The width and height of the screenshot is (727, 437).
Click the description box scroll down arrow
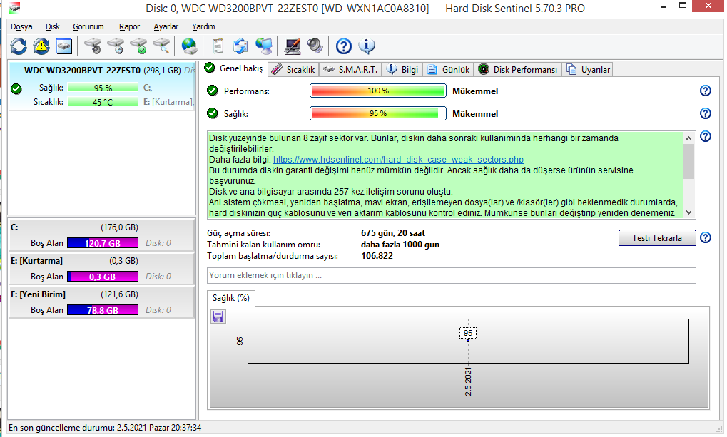click(689, 212)
